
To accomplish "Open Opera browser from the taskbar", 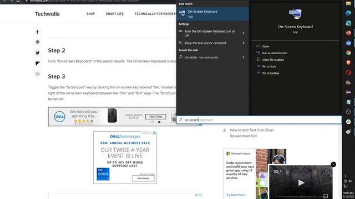I will (x=348, y=72).
